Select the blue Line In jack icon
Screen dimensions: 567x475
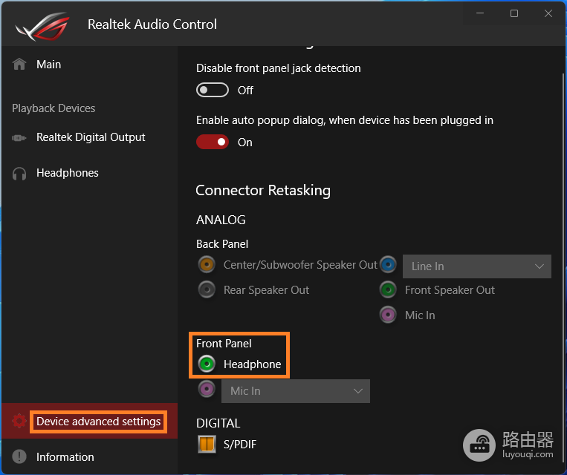pos(388,264)
